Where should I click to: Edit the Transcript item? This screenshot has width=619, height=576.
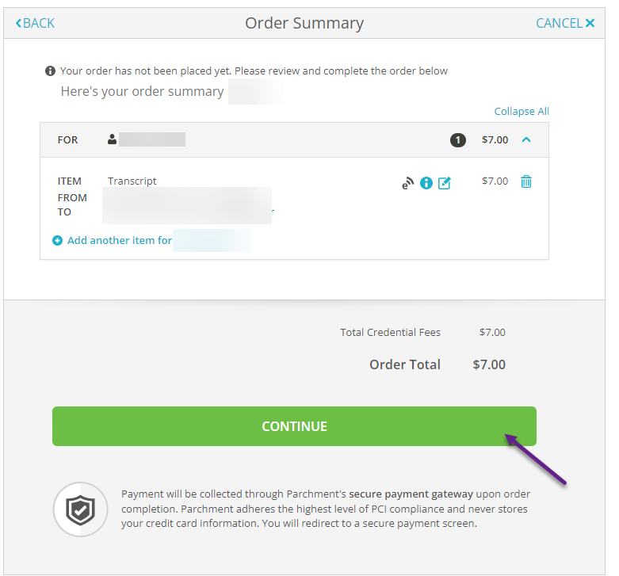pyautogui.click(x=445, y=183)
